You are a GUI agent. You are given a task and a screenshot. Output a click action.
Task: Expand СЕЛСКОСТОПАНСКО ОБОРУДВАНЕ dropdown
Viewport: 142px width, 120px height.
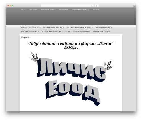coord(78,32)
